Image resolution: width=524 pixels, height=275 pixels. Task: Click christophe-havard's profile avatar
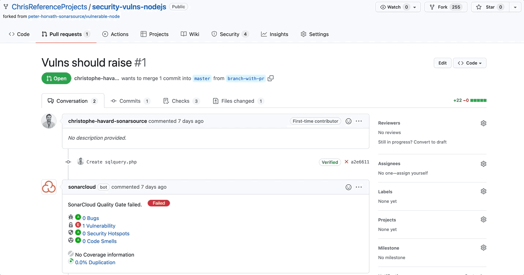coord(49,121)
